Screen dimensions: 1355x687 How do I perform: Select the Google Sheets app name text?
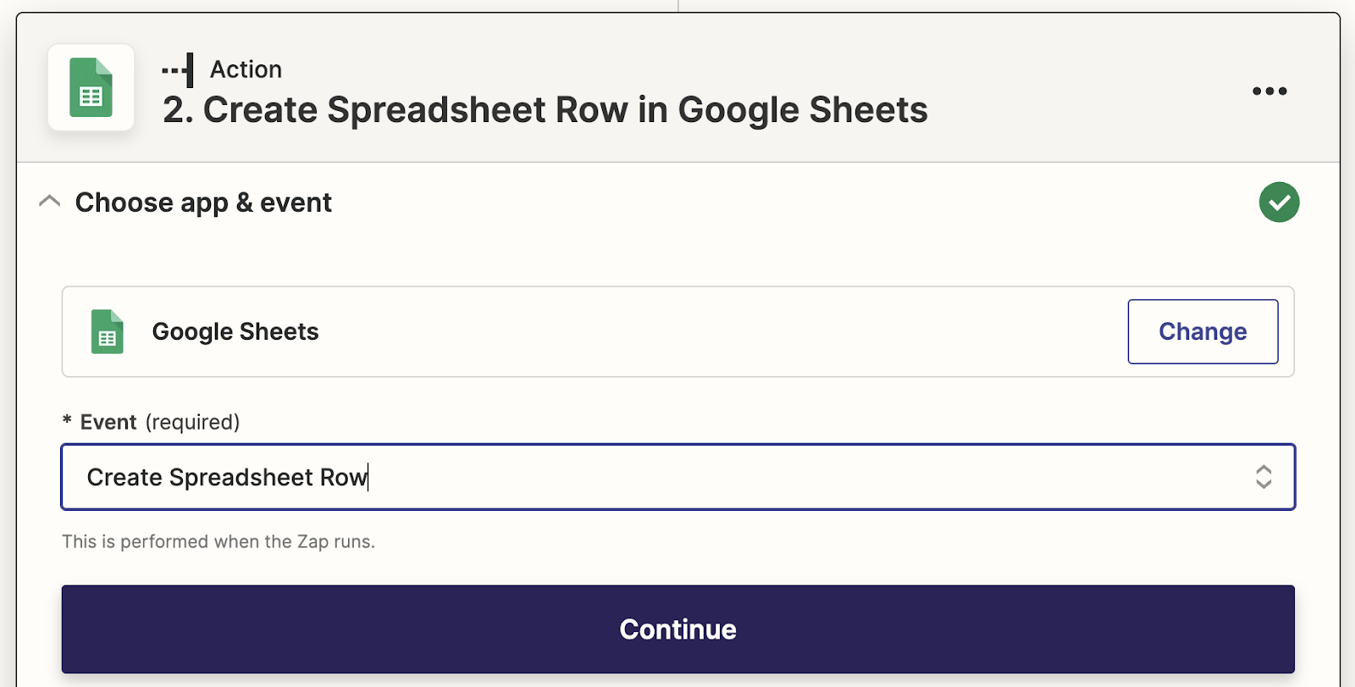[x=235, y=331]
